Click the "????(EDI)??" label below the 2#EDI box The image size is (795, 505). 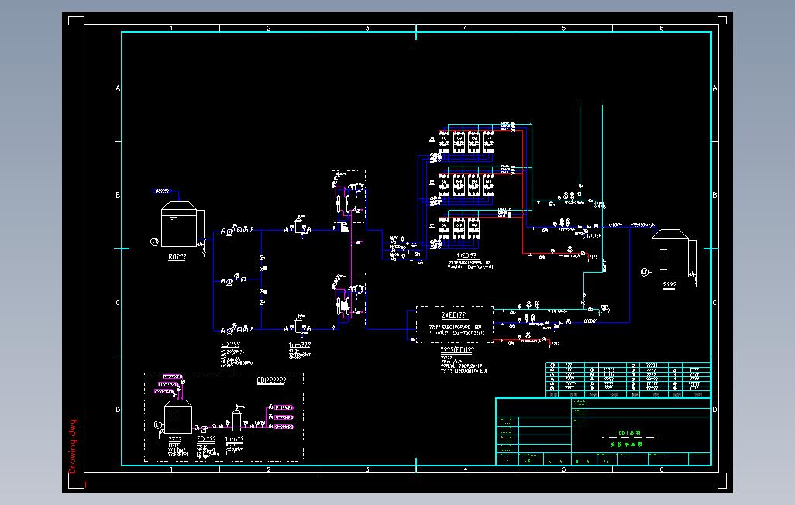pos(457,350)
